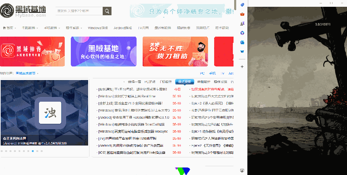Open article 高度可定制电脑音乐播放器 Moosync
The width and height of the screenshot is (347, 175).
coord(133,132)
